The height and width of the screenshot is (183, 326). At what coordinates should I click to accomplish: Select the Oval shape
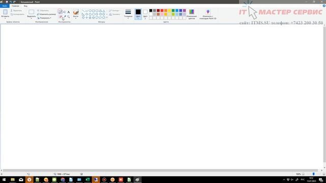pos(90,11)
